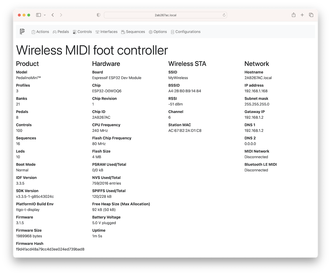Open the Share menu
Image resolution: width=331 pixels, height=275 pixels.
(x=293, y=15)
